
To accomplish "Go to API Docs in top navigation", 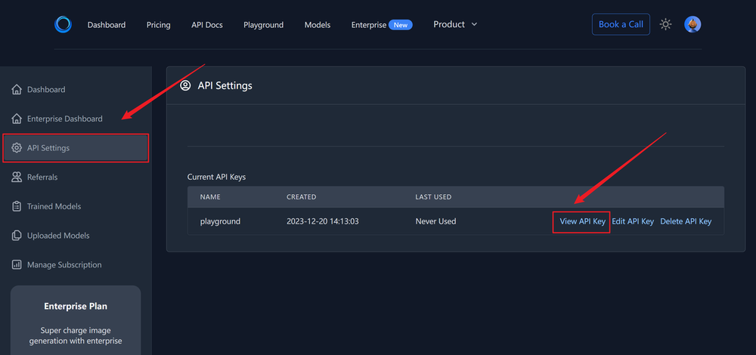I will coord(207,25).
